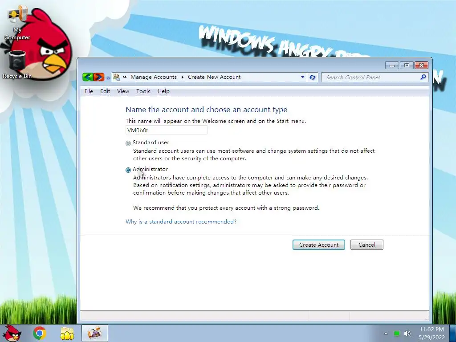Open the Edit menu
Viewport: 456px width, 342px height.
(x=105, y=91)
